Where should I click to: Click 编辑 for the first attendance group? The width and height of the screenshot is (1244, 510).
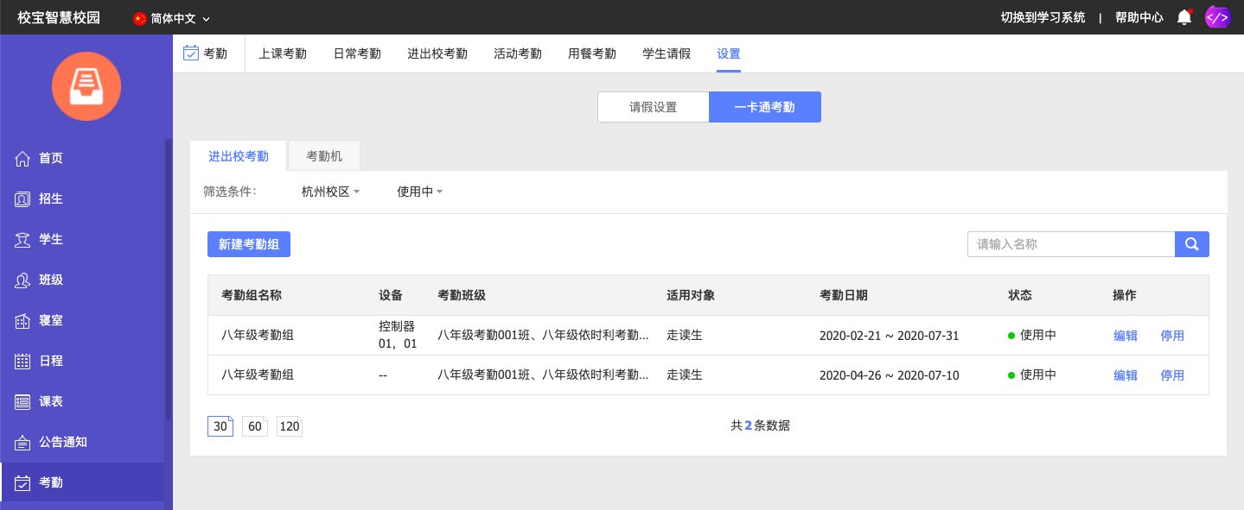click(1125, 336)
